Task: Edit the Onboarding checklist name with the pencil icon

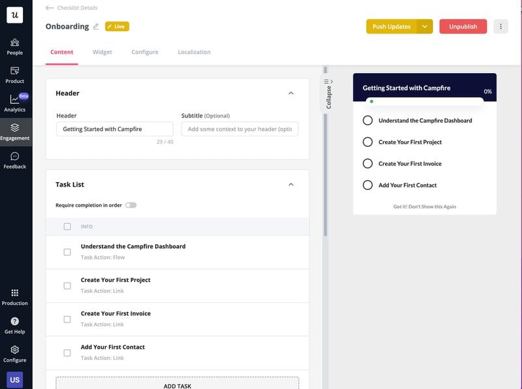Action: (96, 26)
